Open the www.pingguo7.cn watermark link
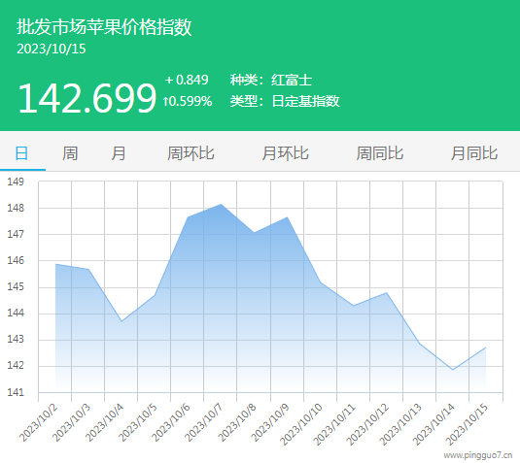The image size is (520, 463). pos(478,455)
